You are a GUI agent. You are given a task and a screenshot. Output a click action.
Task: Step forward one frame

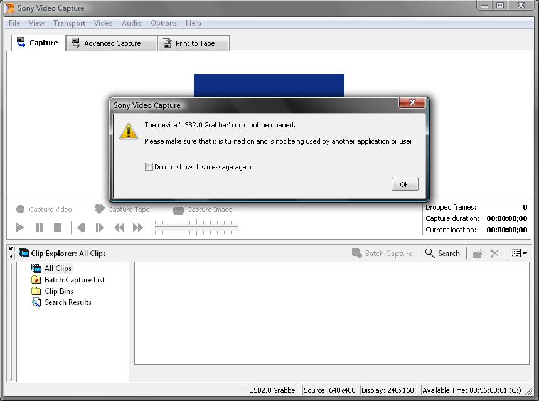click(x=100, y=227)
